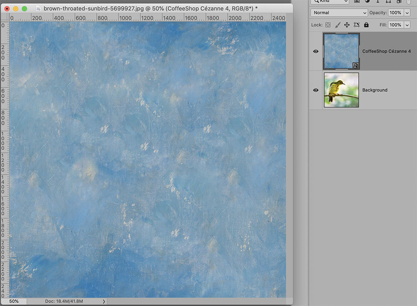Toggle the layer filter on/off switch

tap(409, 1)
